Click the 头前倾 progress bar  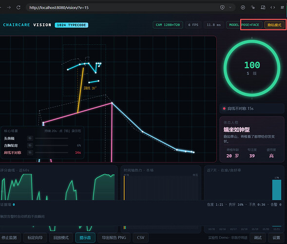click(x=52, y=138)
